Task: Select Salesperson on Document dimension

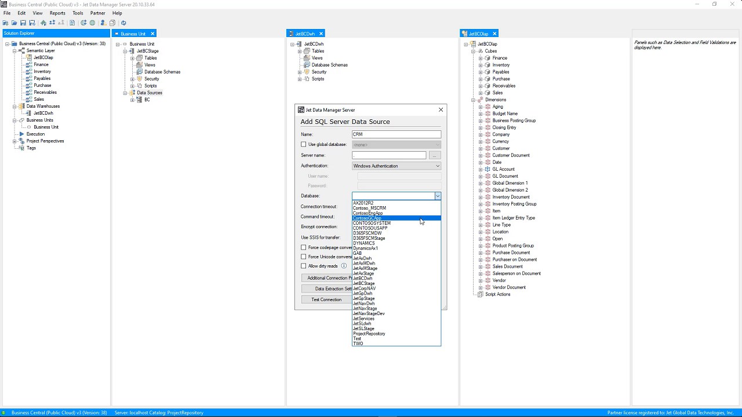Action: (x=517, y=273)
